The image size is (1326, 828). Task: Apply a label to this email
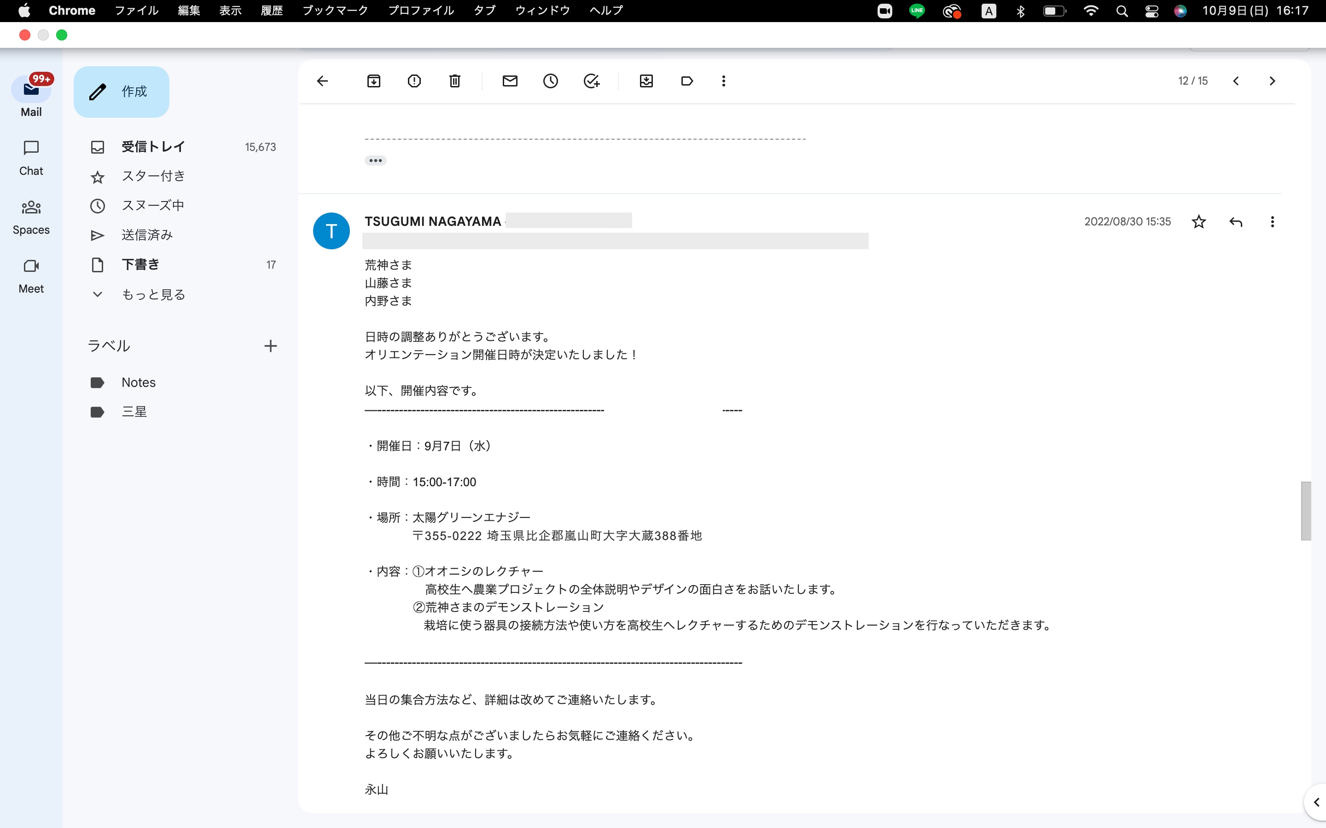(x=686, y=80)
